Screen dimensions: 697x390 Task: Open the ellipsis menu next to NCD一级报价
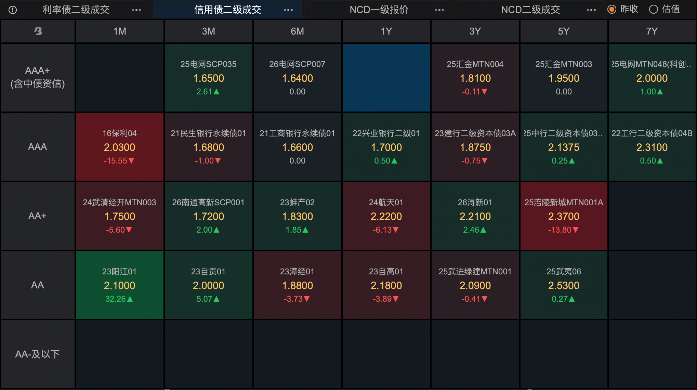tap(439, 10)
